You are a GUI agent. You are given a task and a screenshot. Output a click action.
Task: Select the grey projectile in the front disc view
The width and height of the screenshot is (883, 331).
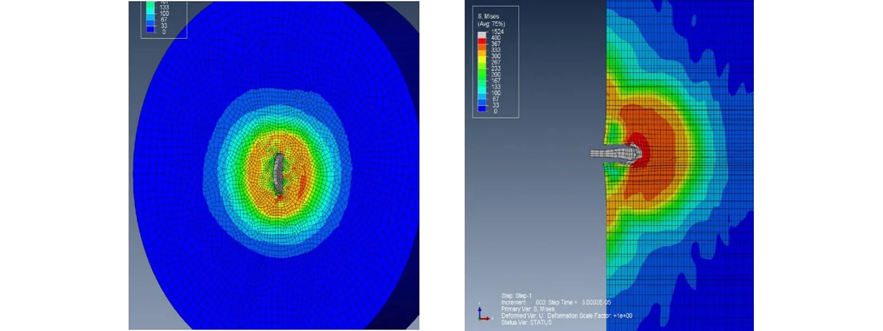click(279, 174)
